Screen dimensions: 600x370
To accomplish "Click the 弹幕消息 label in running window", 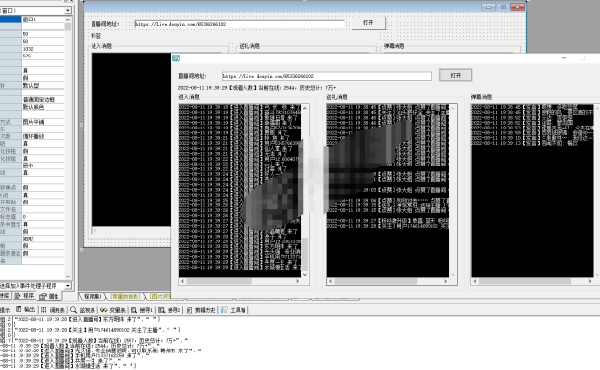I will [x=482, y=97].
